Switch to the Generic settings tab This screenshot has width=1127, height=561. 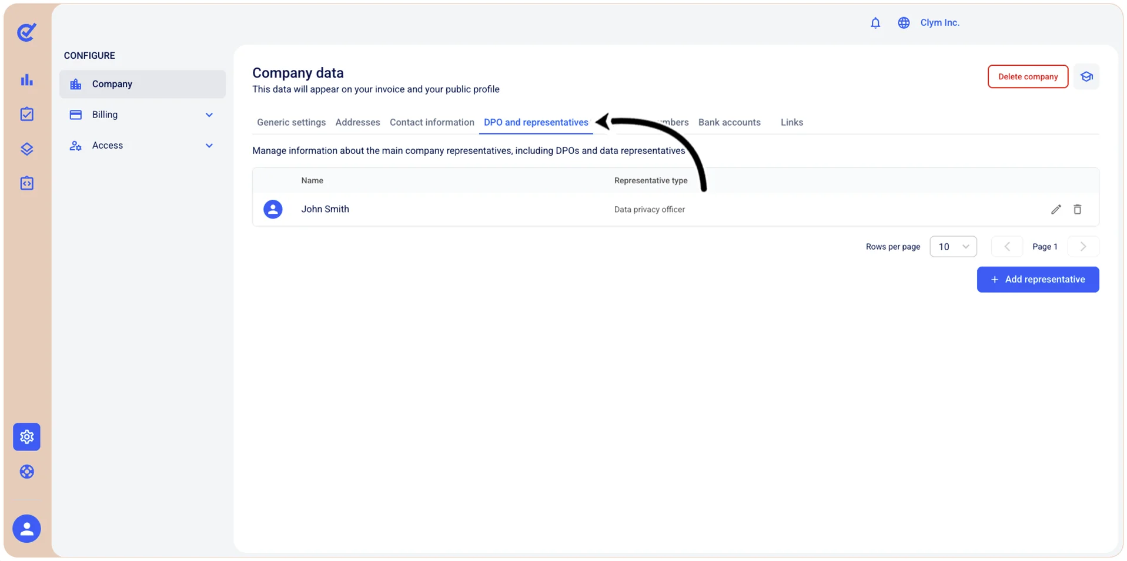291,122
